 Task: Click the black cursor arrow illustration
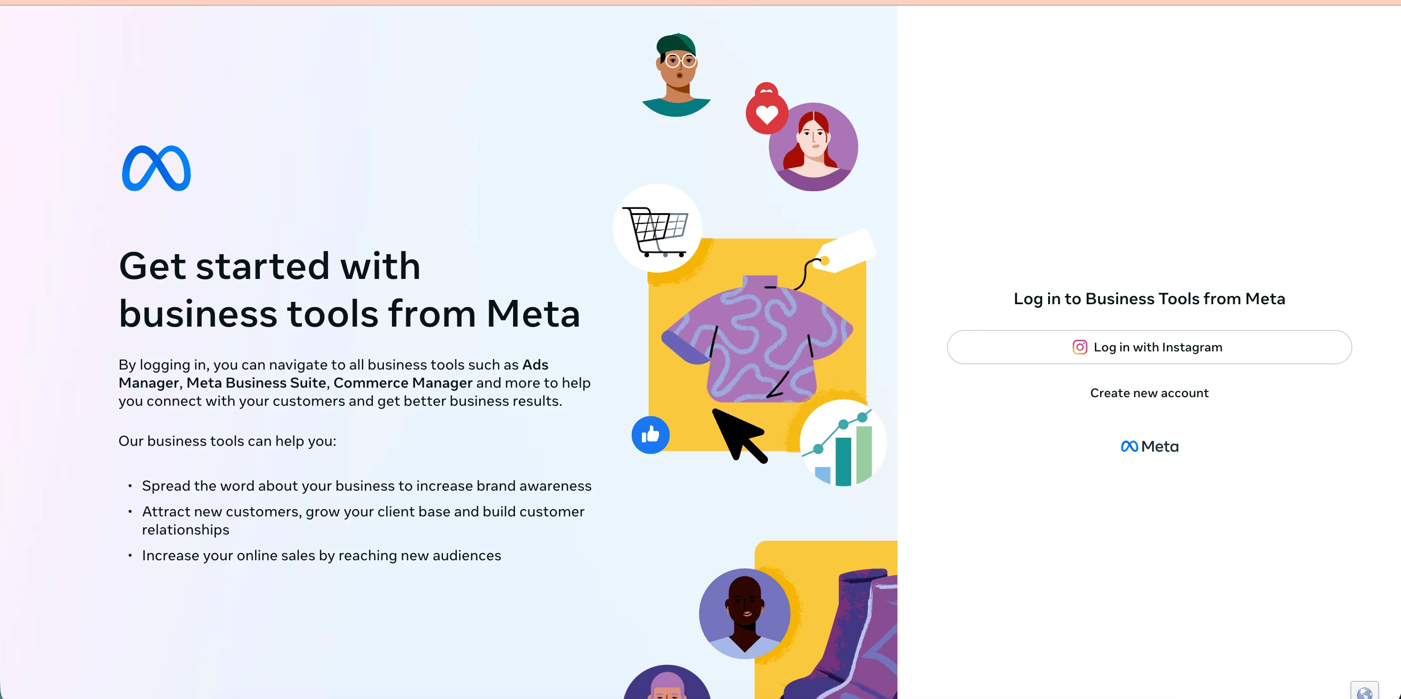(738, 435)
